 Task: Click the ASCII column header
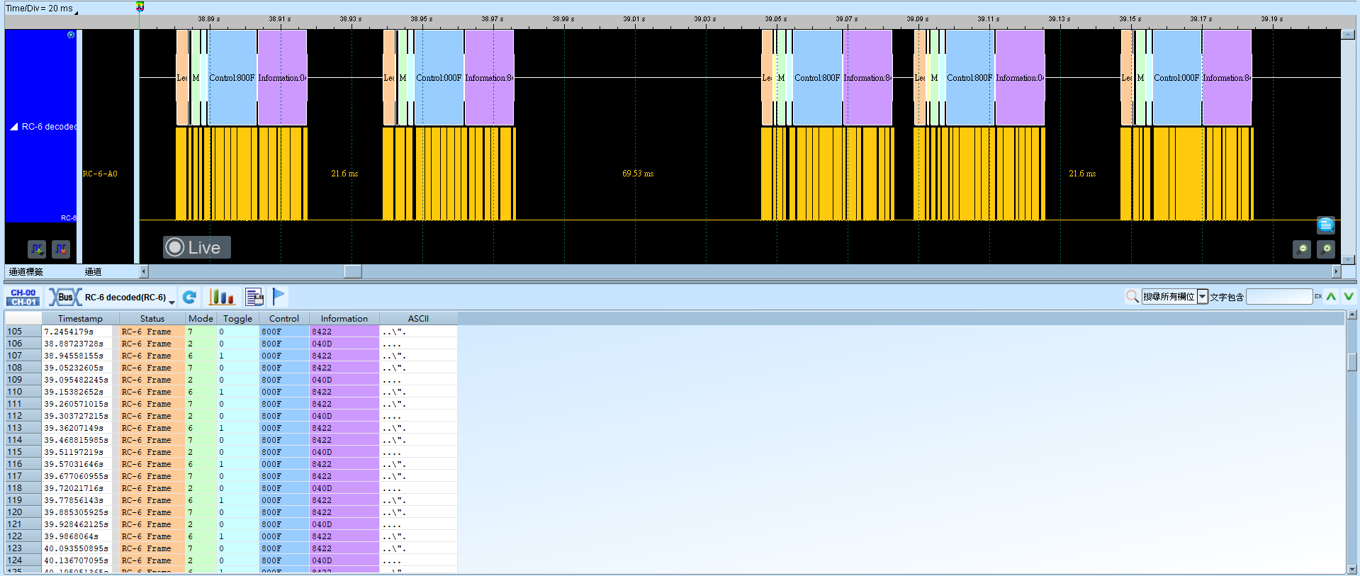(418, 319)
